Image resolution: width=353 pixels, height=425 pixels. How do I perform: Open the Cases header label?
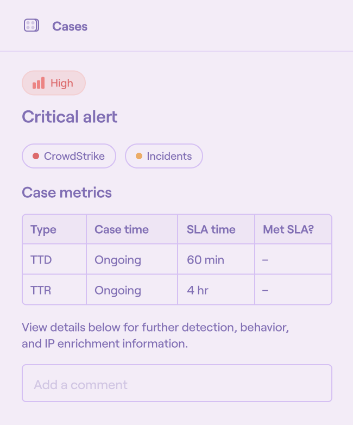click(70, 26)
